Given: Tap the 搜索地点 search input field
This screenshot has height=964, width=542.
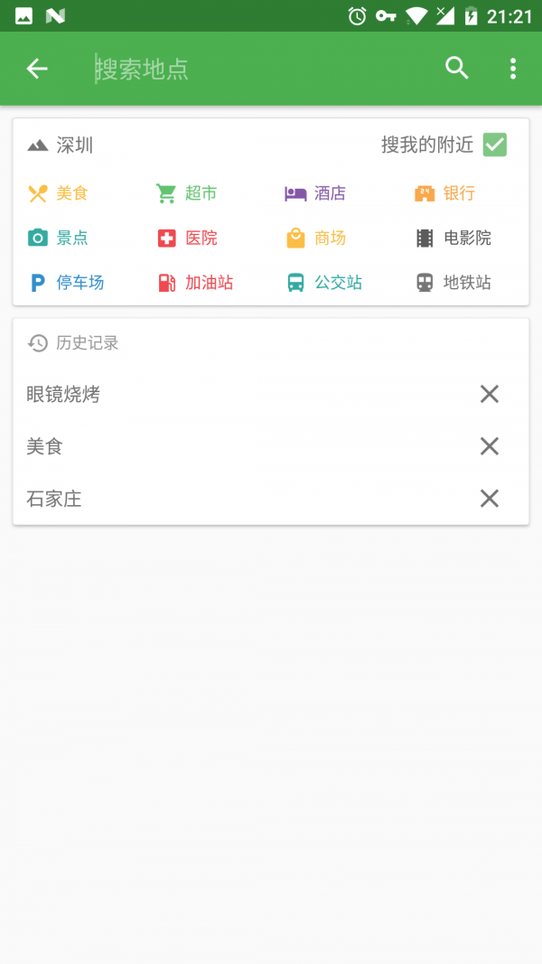Looking at the screenshot, I should [226, 68].
